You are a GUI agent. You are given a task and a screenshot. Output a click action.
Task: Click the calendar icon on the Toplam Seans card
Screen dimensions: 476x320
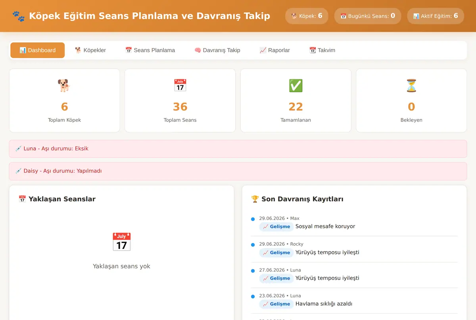pyautogui.click(x=180, y=85)
